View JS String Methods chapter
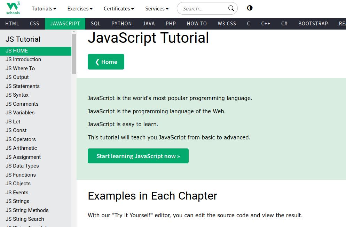This screenshot has width=346, height=227. pyautogui.click(x=36, y=210)
